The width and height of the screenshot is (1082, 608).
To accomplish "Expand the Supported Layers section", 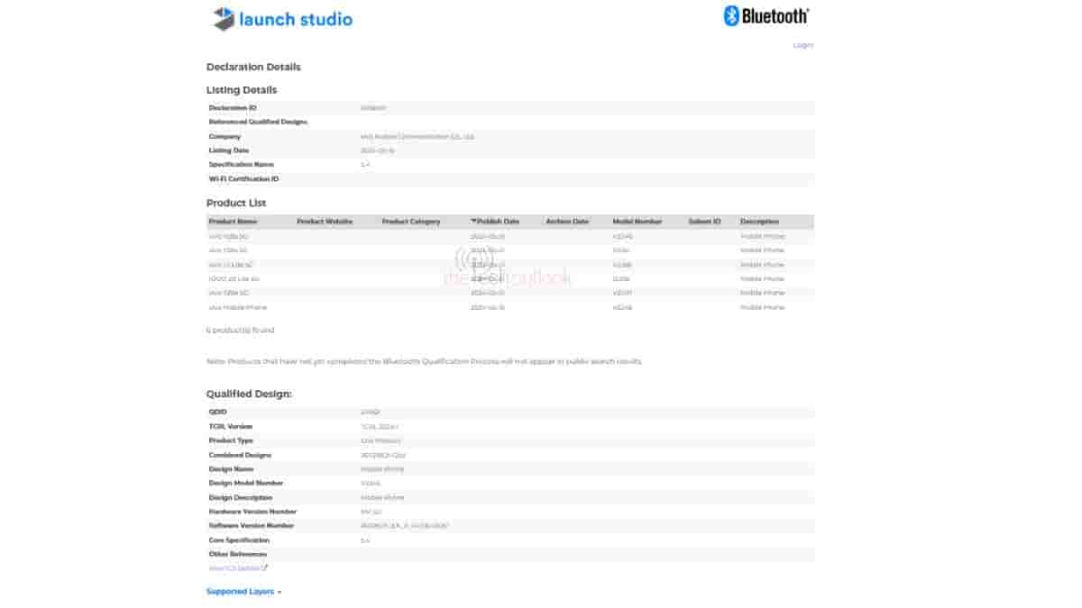I will (x=239, y=592).
